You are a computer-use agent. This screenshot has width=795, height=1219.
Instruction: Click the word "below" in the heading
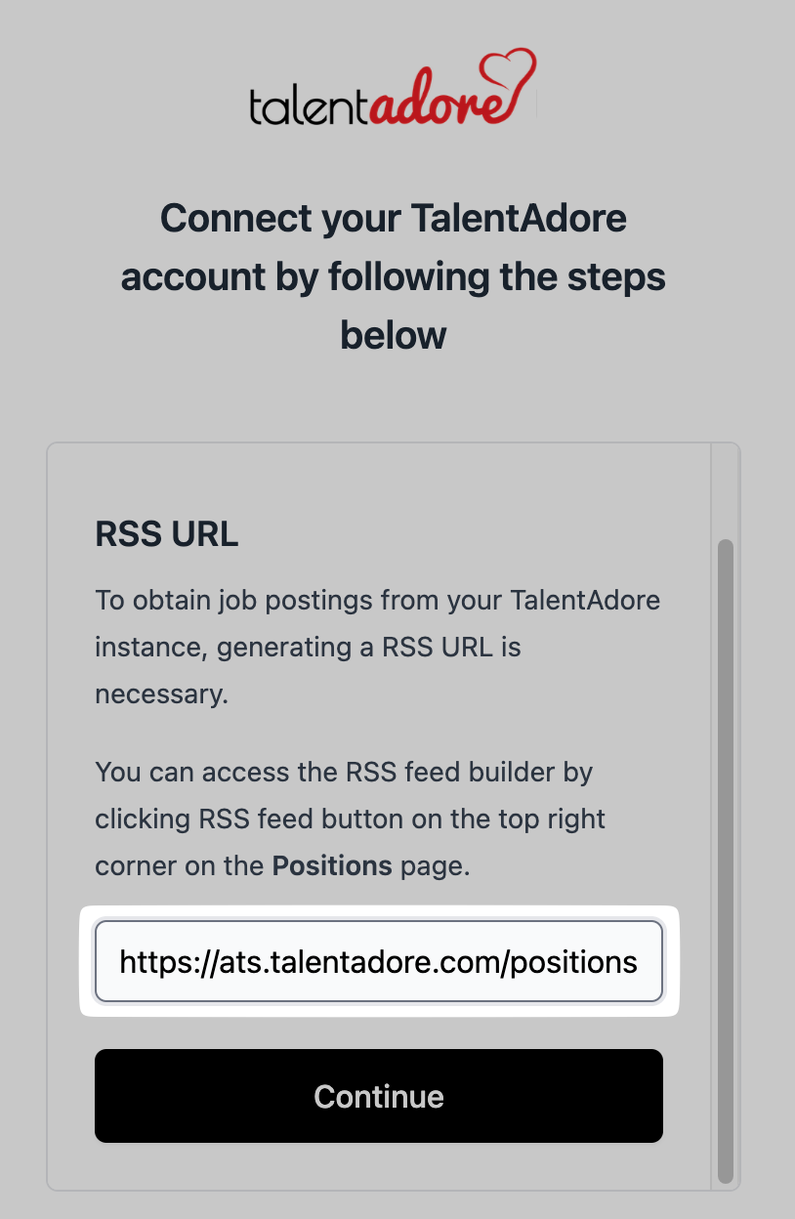click(393, 335)
